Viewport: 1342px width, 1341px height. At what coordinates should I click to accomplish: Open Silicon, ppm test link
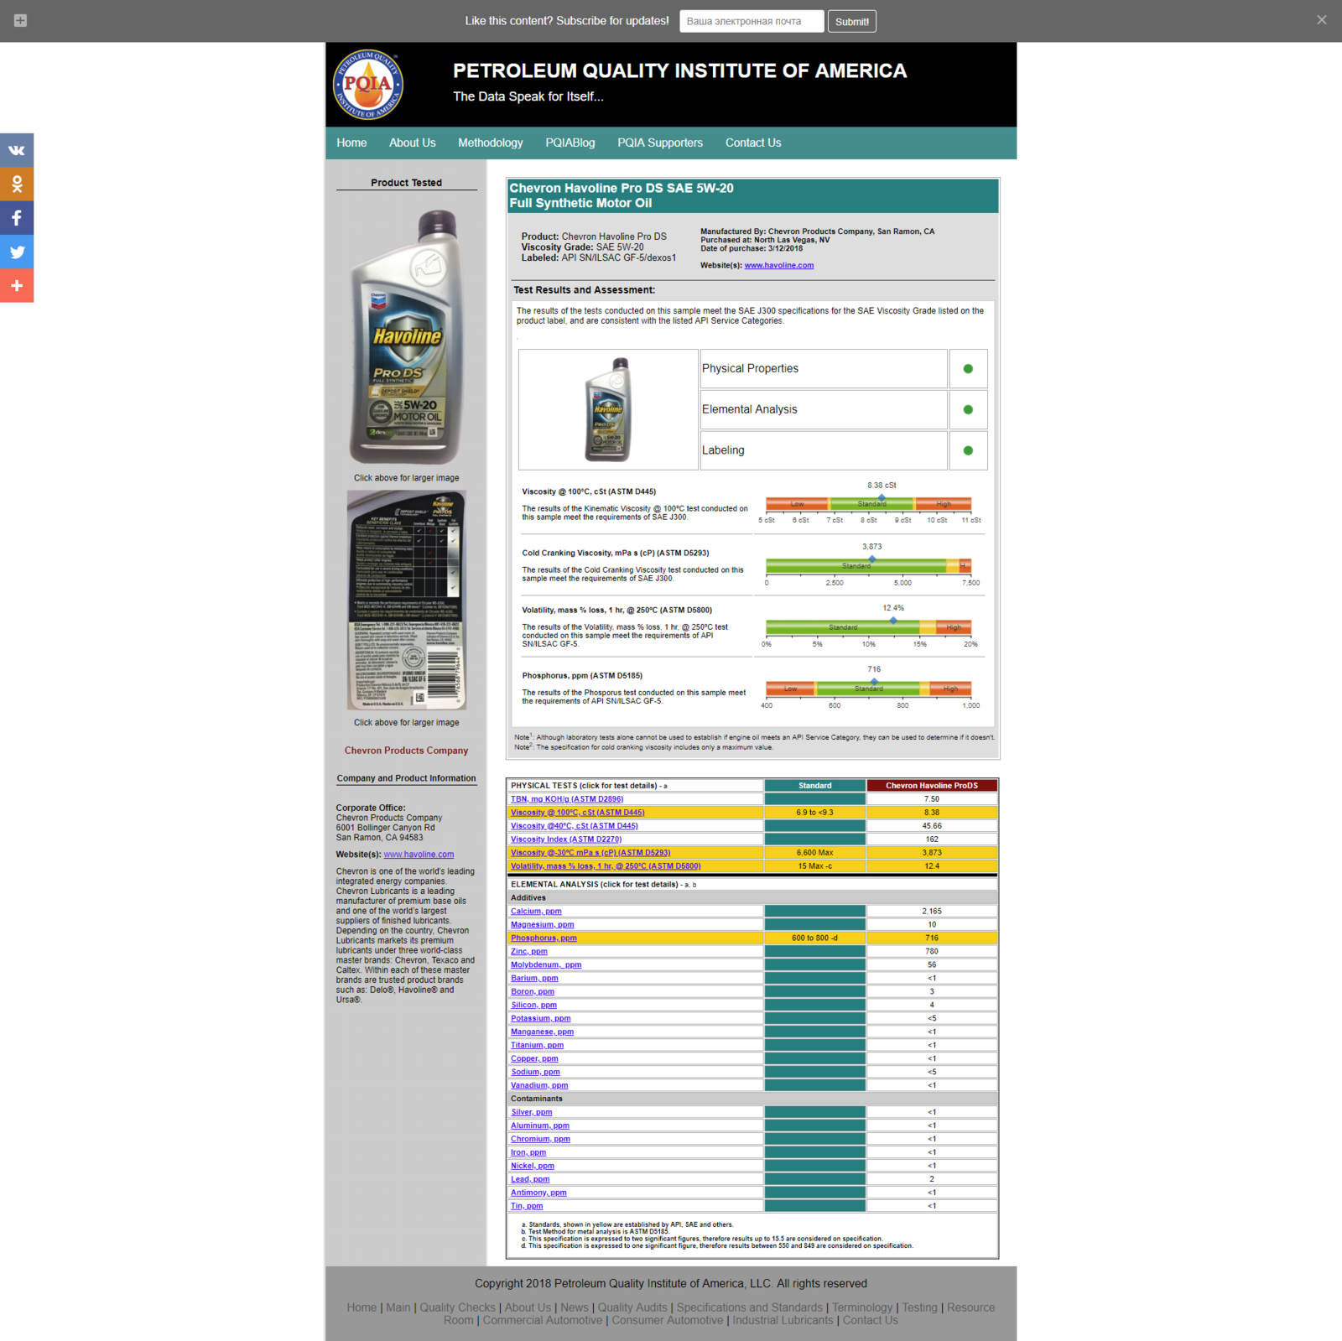tap(533, 1006)
